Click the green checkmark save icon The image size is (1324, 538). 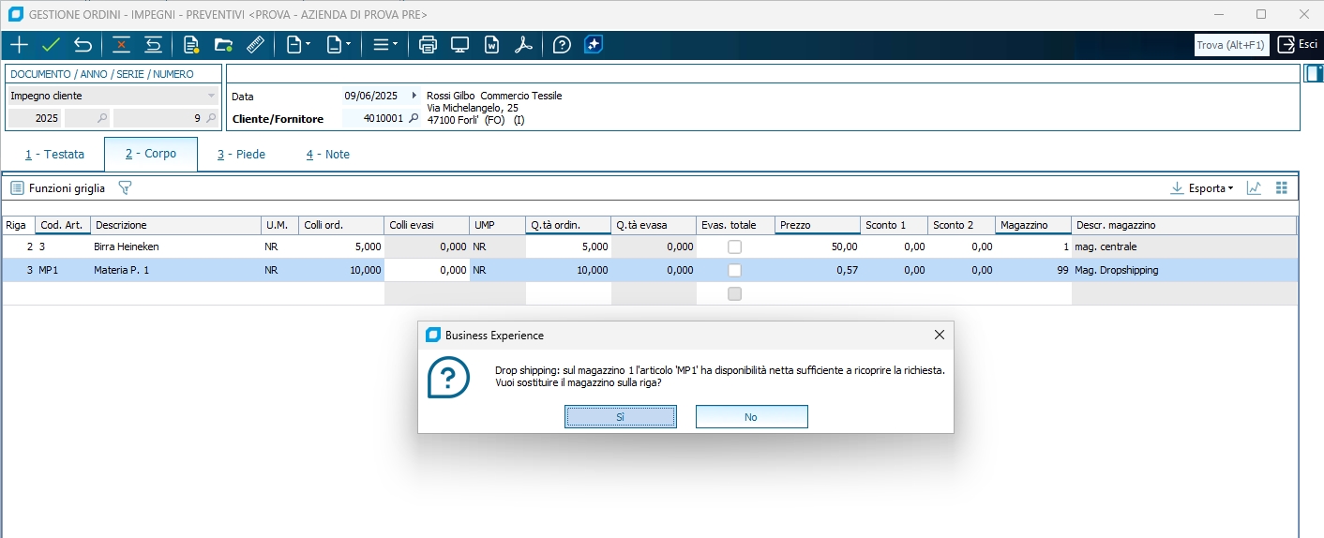51,45
